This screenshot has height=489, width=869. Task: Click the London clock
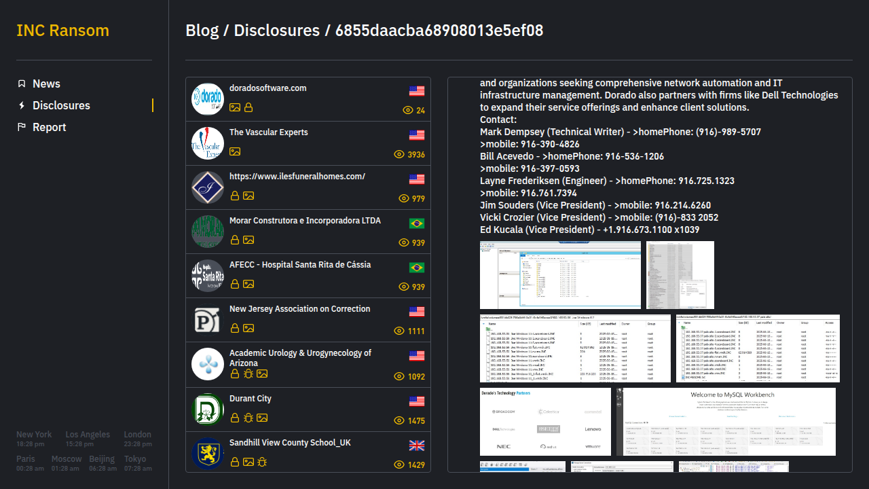tap(138, 439)
